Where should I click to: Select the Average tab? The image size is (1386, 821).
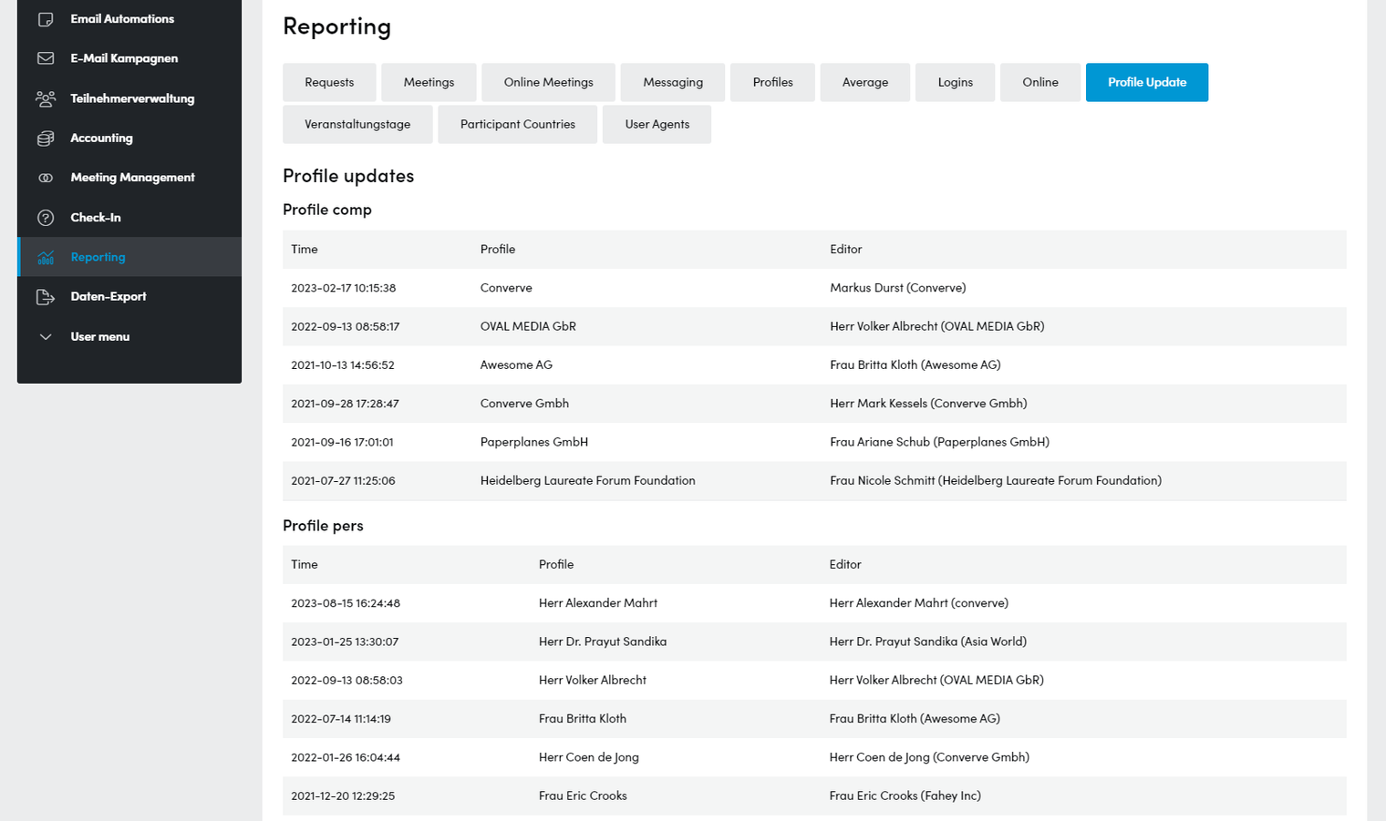(865, 82)
